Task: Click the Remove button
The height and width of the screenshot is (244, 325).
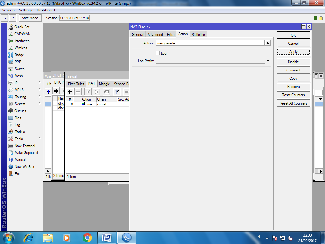Action: point(293,87)
